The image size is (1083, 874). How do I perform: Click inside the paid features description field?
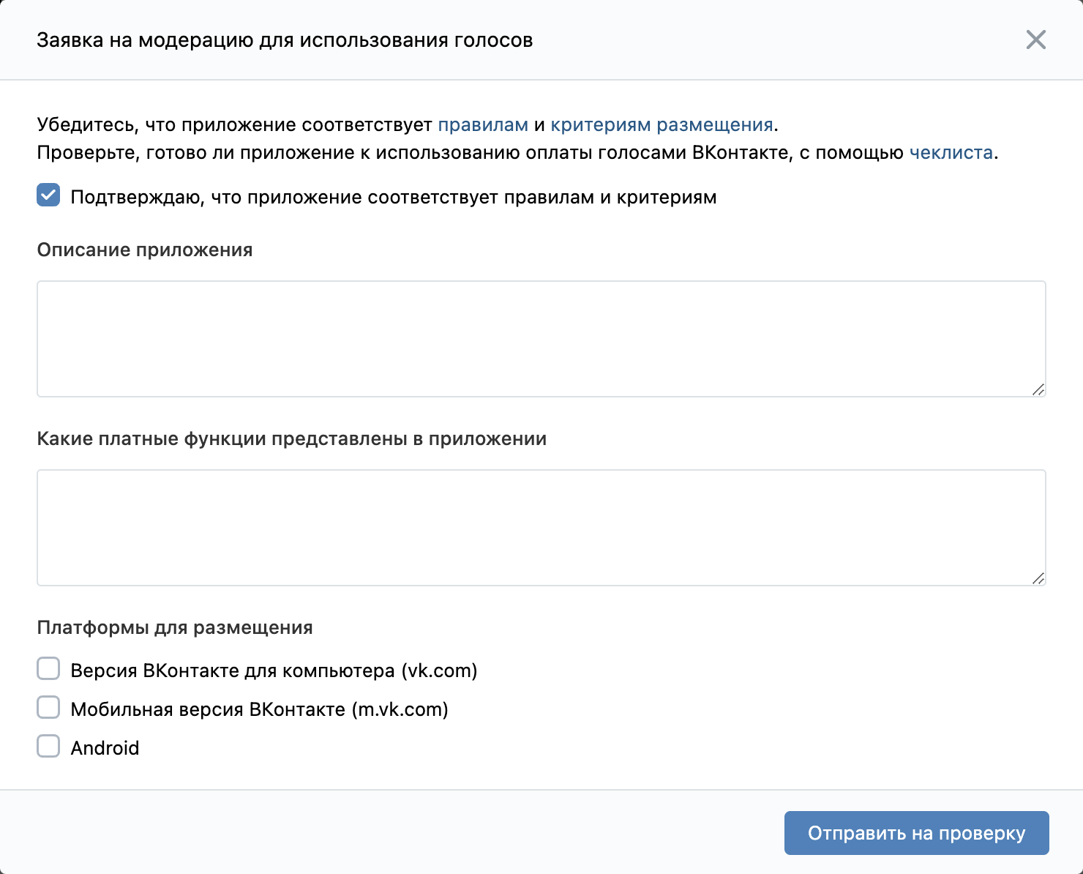pos(541,527)
